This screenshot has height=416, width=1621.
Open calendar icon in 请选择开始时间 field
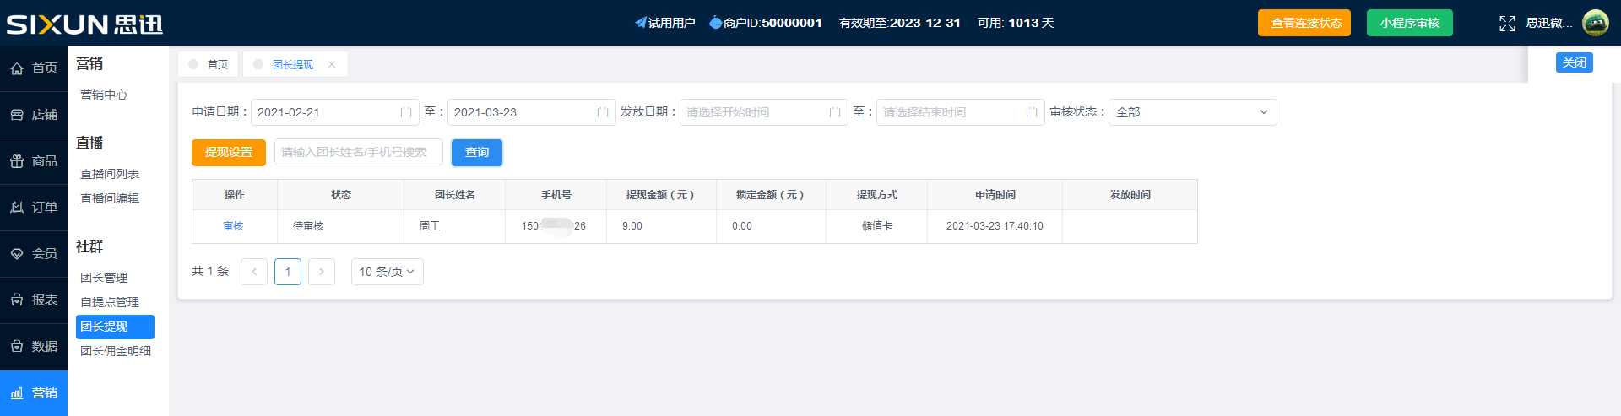point(835,112)
